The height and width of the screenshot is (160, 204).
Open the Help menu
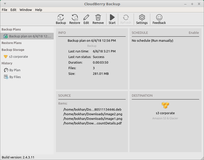38,10
